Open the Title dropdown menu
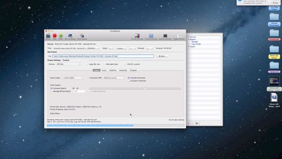This screenshot has width=282, height=159. [x=76, y=48]
